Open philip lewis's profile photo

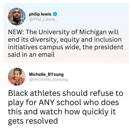(17, 16)
